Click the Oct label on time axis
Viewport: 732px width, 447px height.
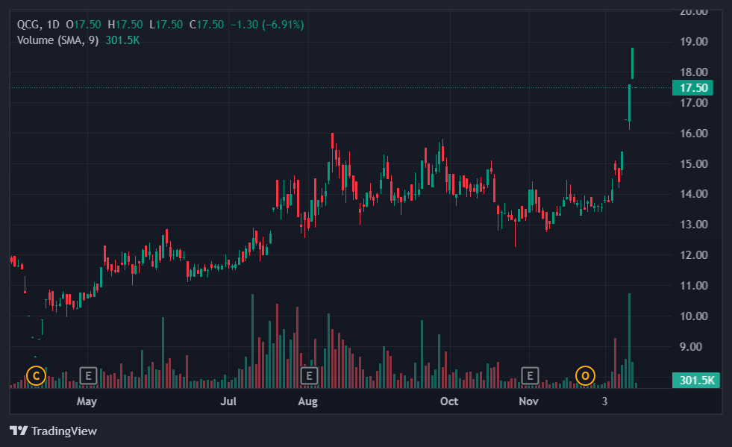coord(448,402)
